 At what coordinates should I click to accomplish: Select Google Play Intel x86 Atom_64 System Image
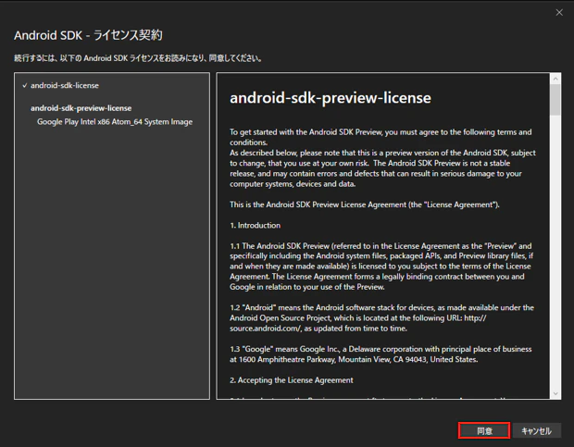[115, 122]
